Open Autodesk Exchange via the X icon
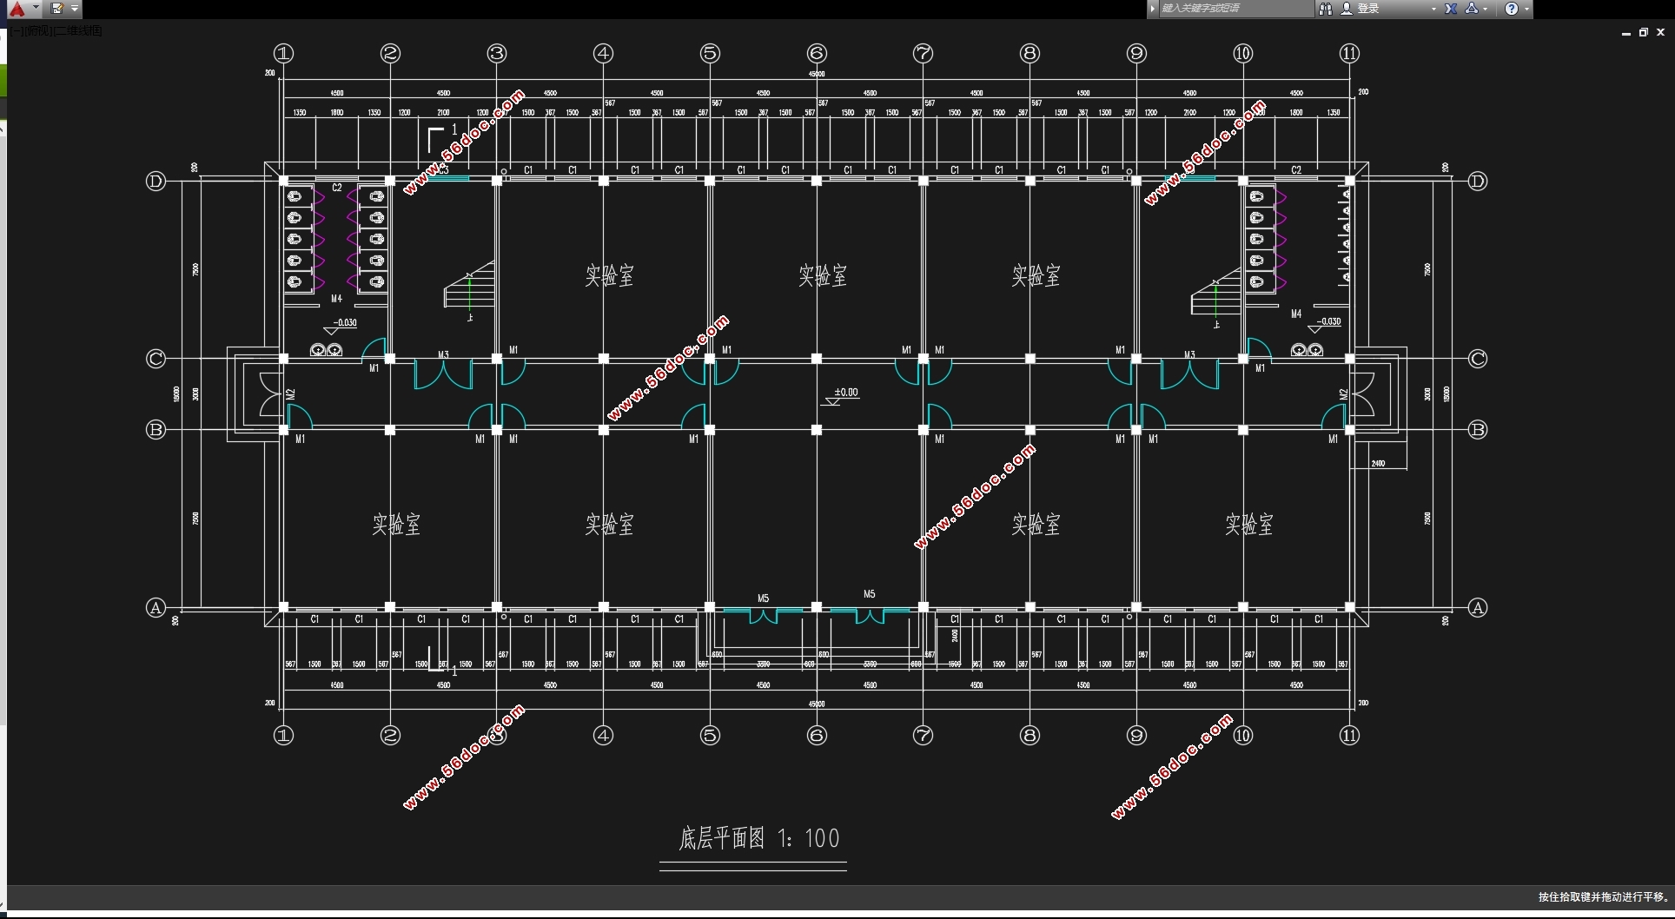The height and width of the screenshot is (919, 1675). coord(1451,9)
